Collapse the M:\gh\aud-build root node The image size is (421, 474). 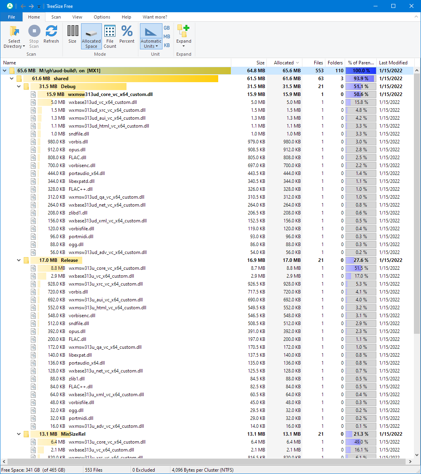pyautogui.click(x=5, y=71)
